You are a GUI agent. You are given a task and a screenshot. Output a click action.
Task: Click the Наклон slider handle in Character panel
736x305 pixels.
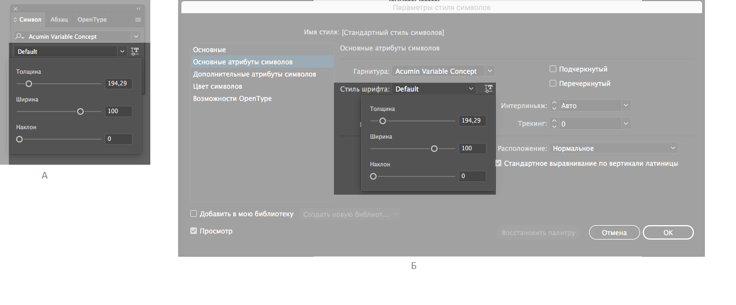(19, 139)
